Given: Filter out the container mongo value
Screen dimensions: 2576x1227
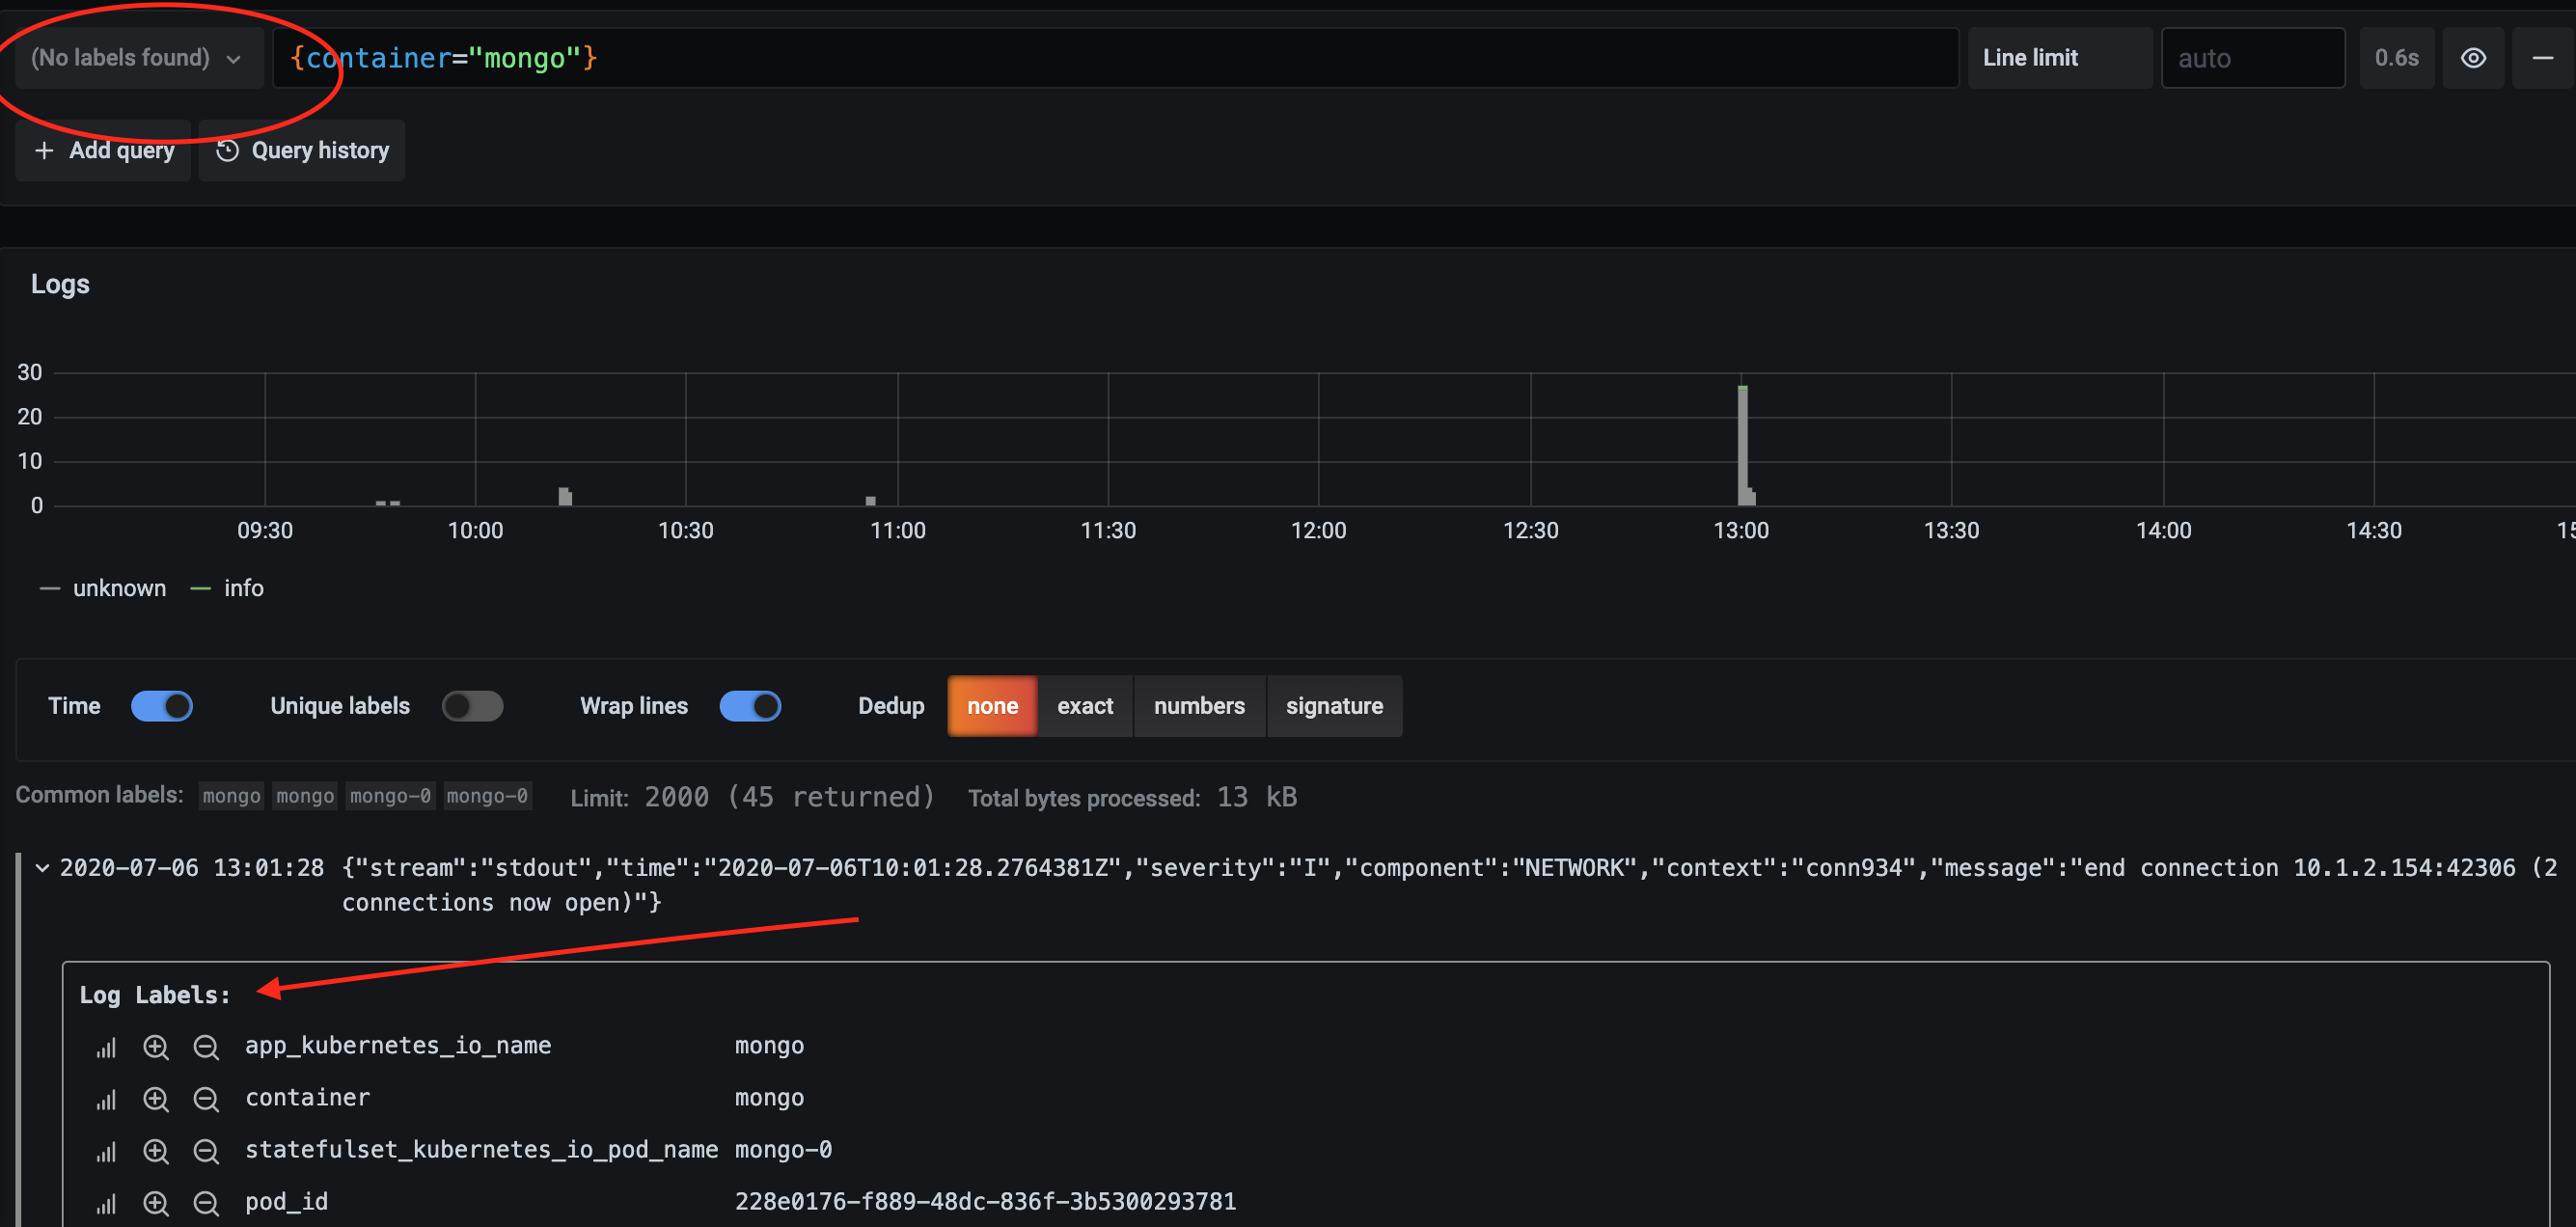Looking at the screenshot, I should (x=207, y=1098).
